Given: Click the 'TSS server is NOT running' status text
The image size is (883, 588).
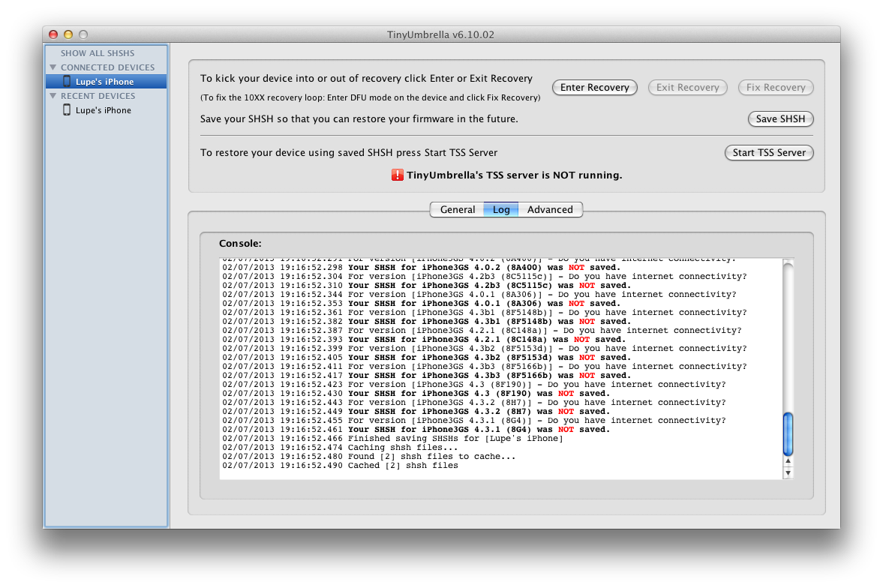Looking at the screenshot, I should click(515, 175).
